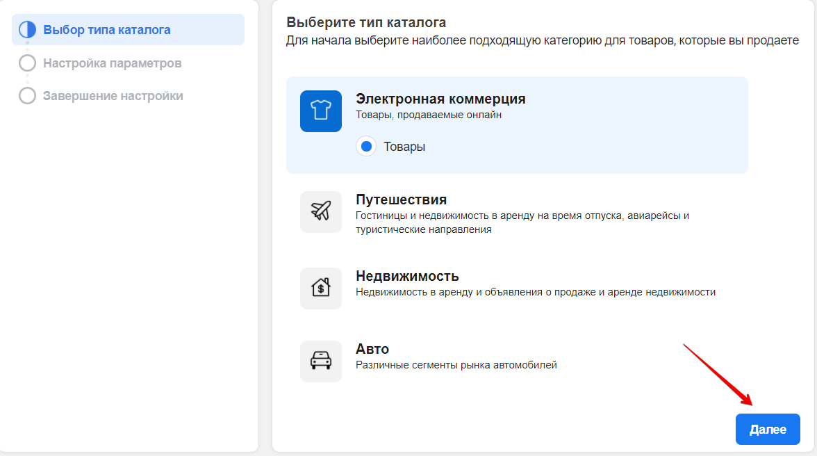
Task: Click the Выберите тип каталога heading
Action: pos(366,23)
